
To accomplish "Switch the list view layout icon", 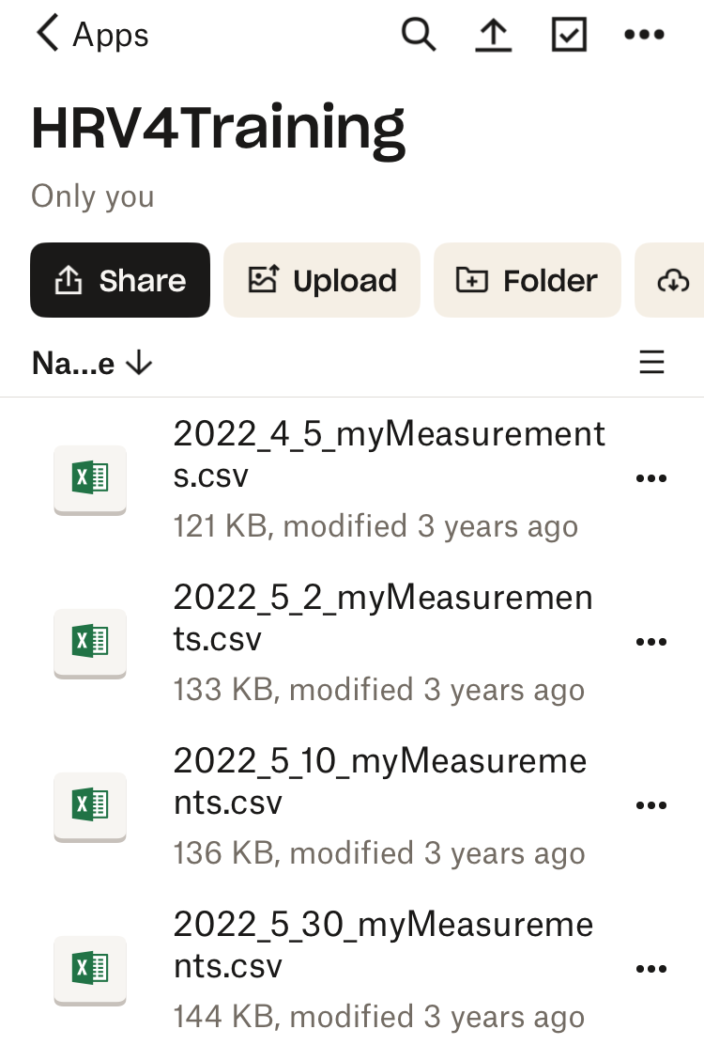I will tap(651, 363).
